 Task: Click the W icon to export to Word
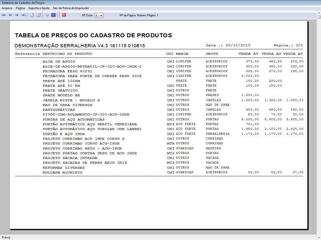[54, 15]
